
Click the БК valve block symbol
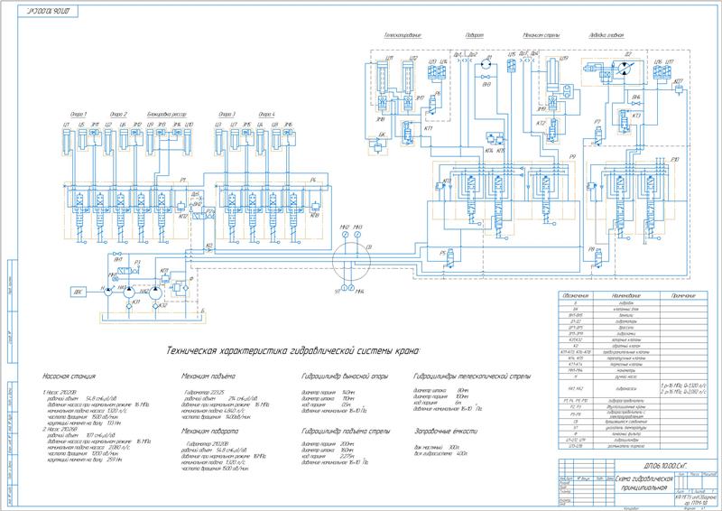click(377, 146)
